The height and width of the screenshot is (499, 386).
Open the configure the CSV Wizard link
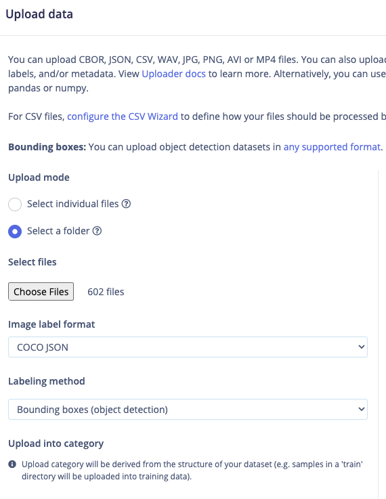click(x=123, y=116)
